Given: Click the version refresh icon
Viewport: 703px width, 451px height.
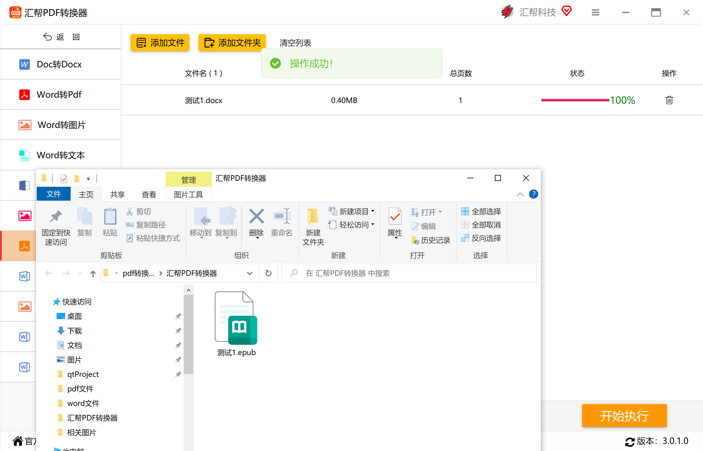Looking at the screenshot, I should [x=630, y=442].
